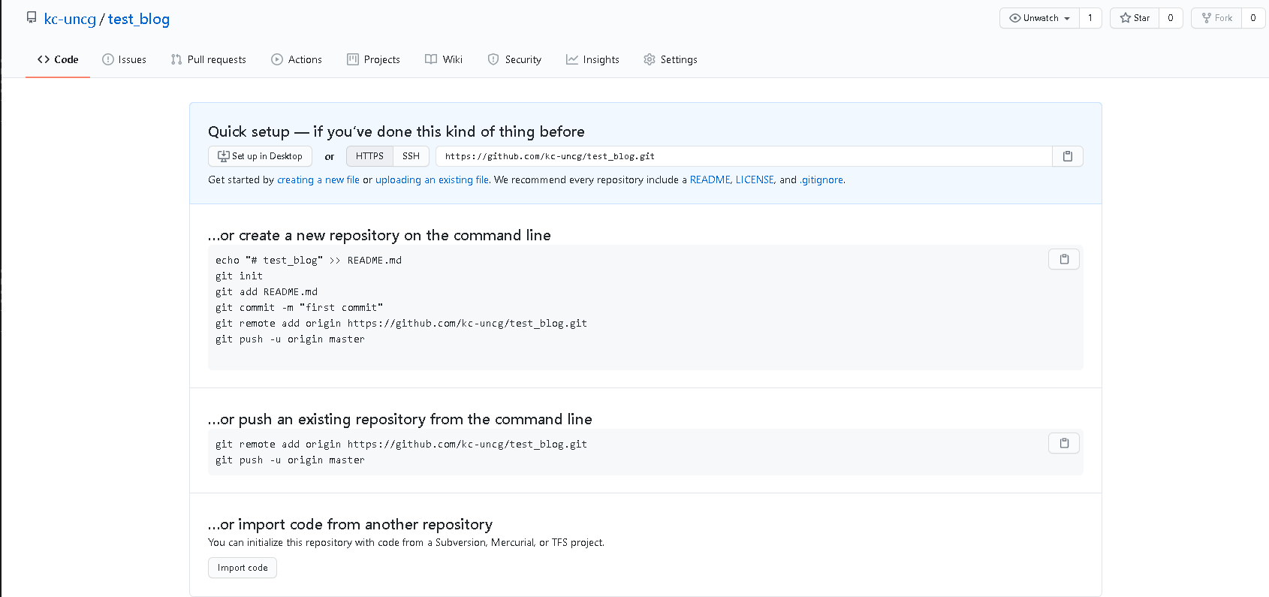Image resolution: width=1269 pixels, height=597 pixels.
Task: Click the Quick setup heading
Action: pos(396,131)
